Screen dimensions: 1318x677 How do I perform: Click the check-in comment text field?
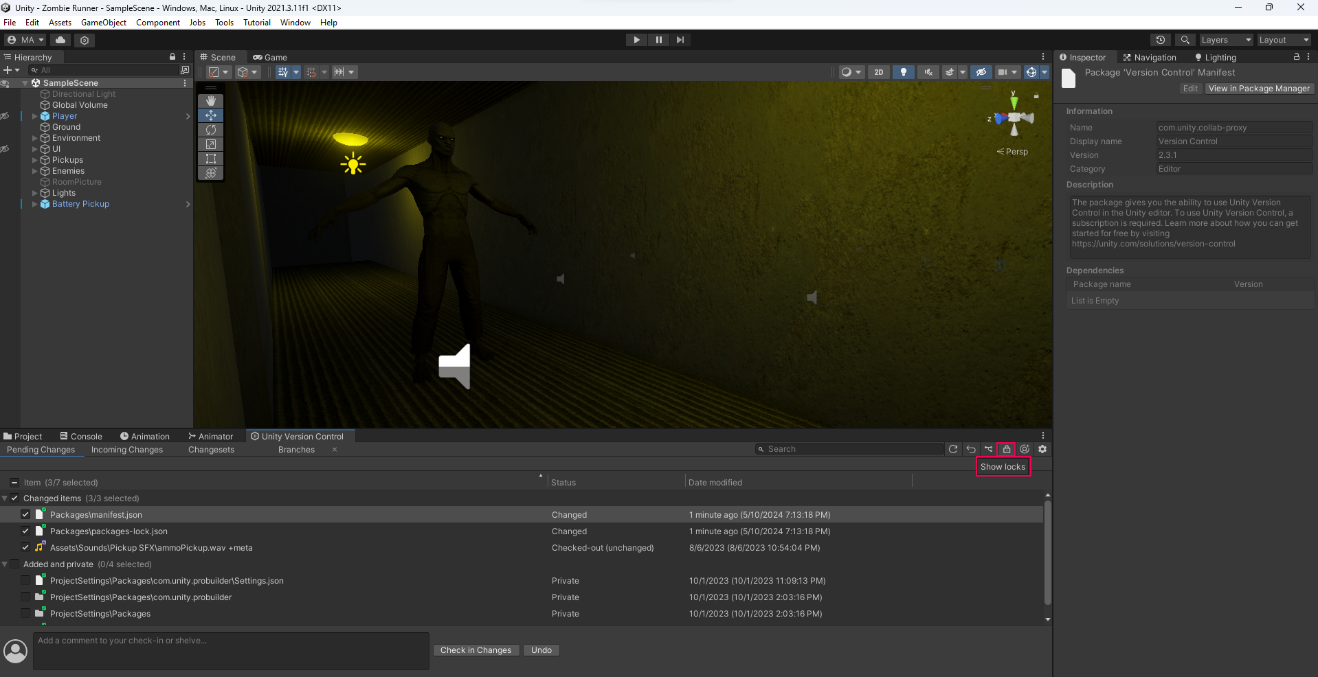click(231, 650)
